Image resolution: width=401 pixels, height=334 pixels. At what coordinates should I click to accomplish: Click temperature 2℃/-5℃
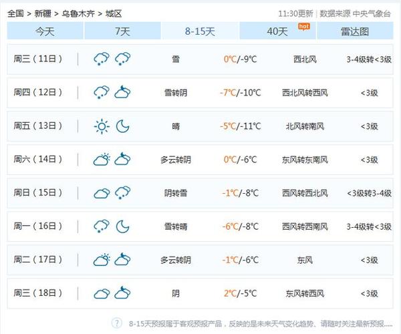click(240, 293)
